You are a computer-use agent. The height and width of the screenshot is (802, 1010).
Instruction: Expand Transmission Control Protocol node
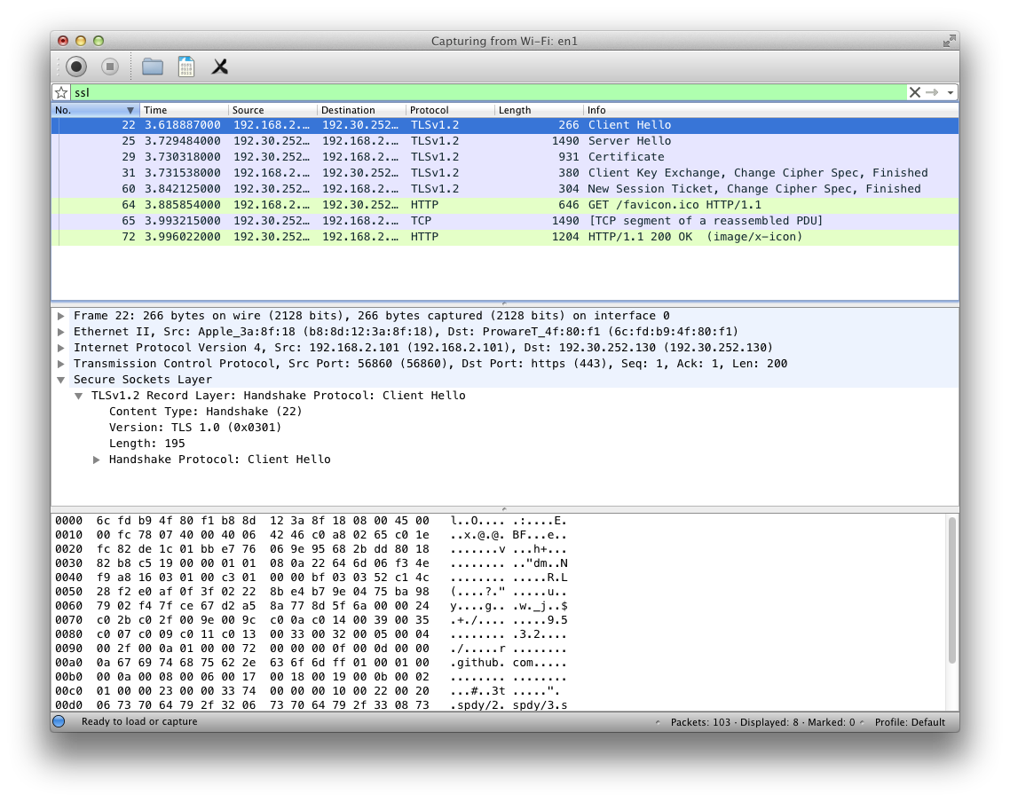pos(60,364)
